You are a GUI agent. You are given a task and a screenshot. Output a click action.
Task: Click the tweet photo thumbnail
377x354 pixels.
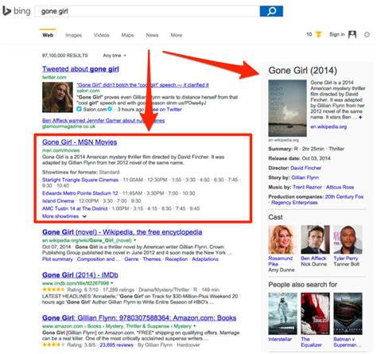[57, 97]
